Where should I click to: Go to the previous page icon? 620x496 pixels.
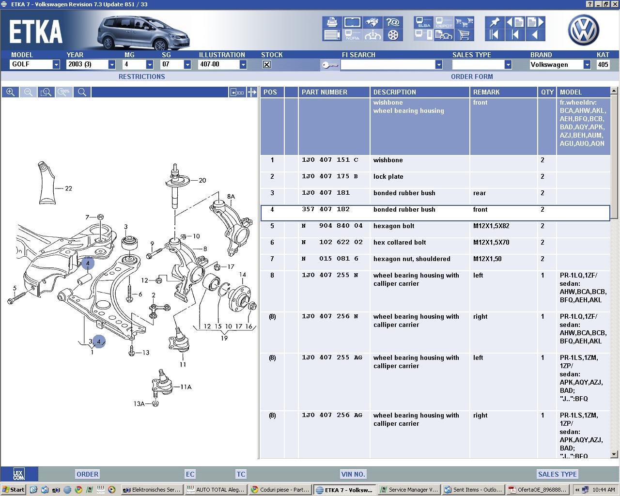[x=515, y=22]
